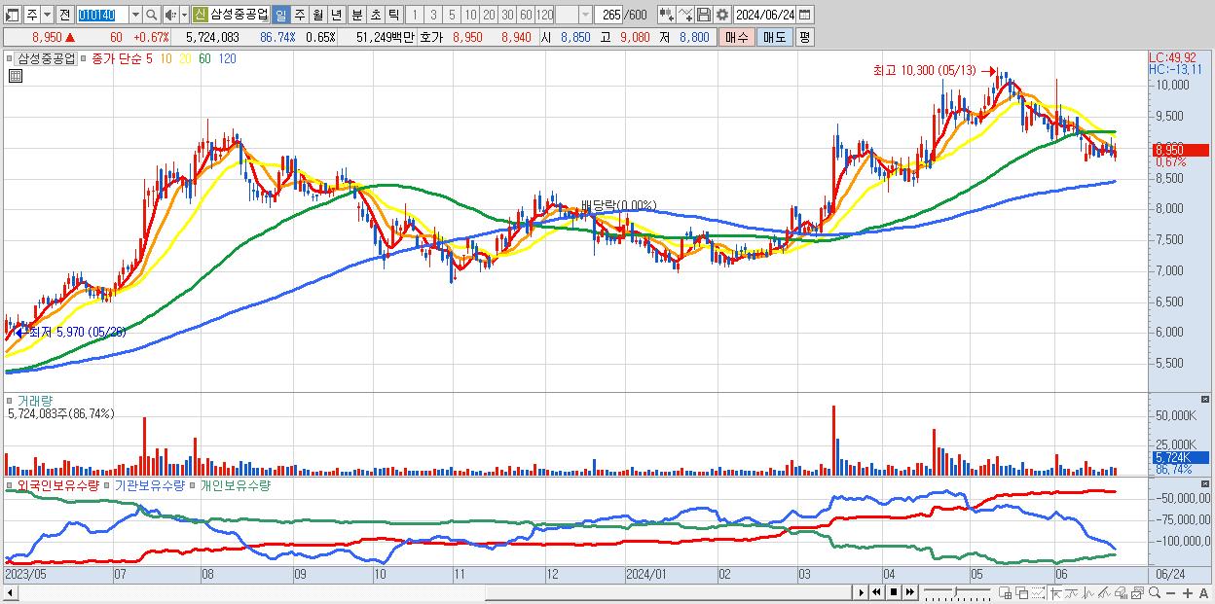Click the 평 button
Screen dimensions: 1215x604
[804, 37]
